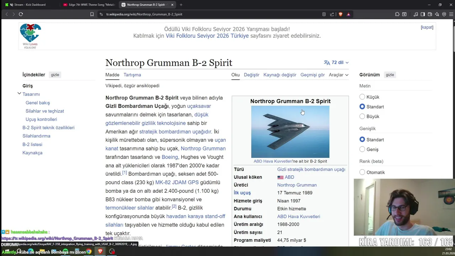Viewport: 455px width, 256px height.
Task: Open the Kaynağı değiştir tab
Action: 280,75
